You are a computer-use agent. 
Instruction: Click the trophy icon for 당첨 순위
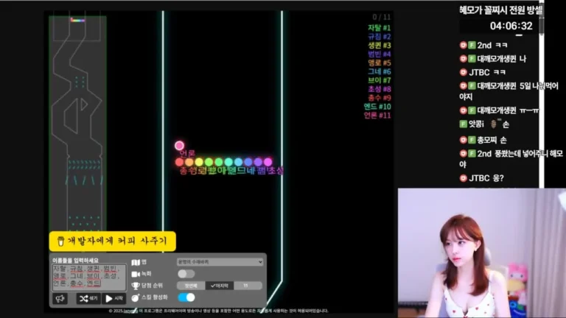coord(136,286)
